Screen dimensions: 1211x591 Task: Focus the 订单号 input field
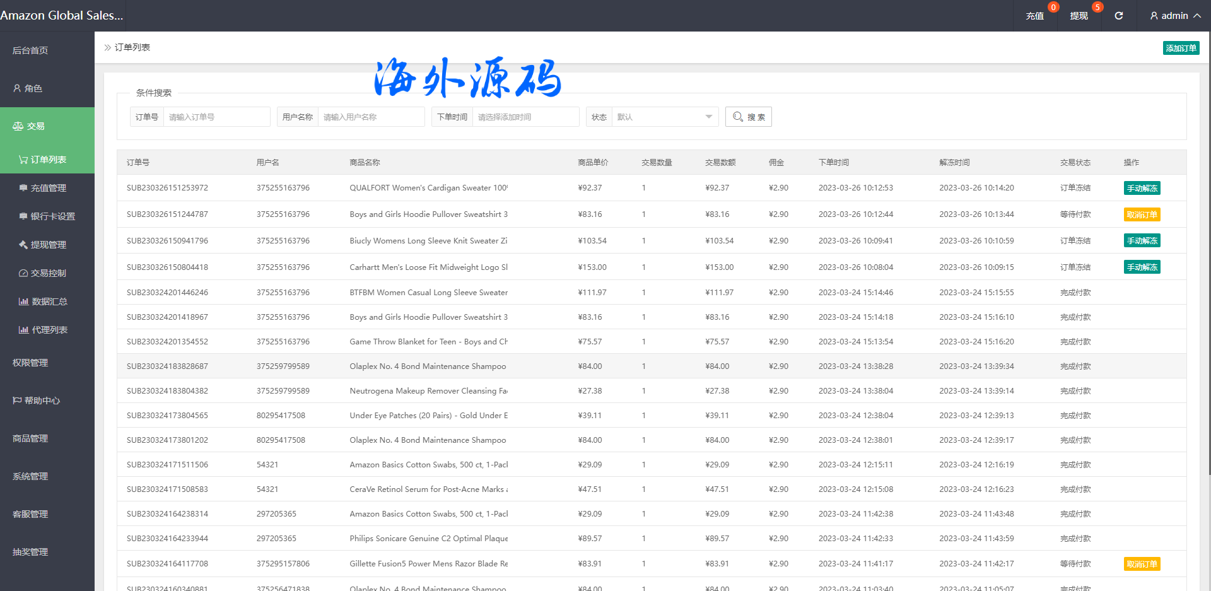pos(216,117)
